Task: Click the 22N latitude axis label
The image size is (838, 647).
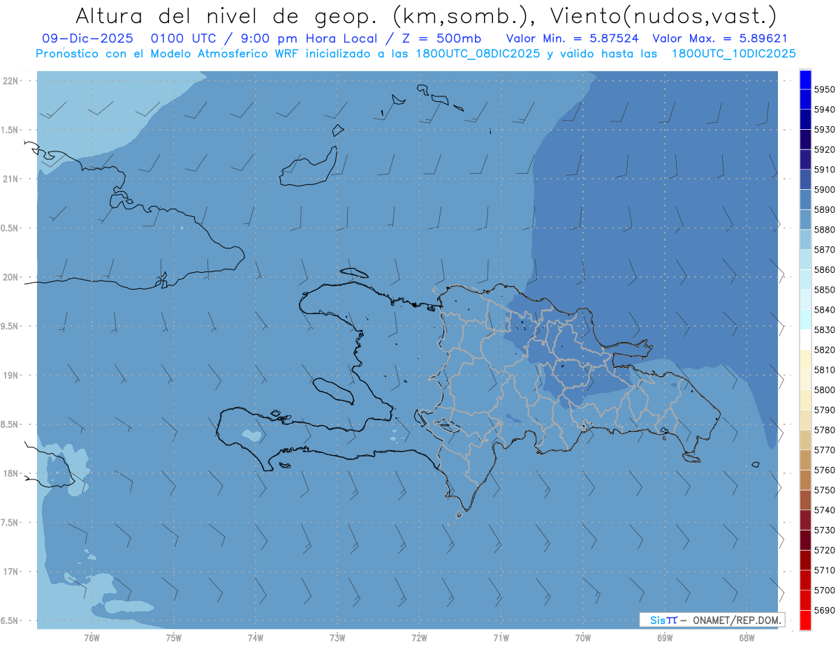Action: coord(11,80)
